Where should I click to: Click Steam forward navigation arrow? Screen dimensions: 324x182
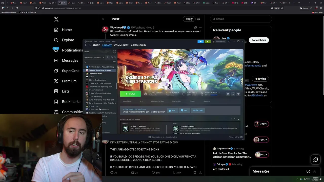click(89, 45)
